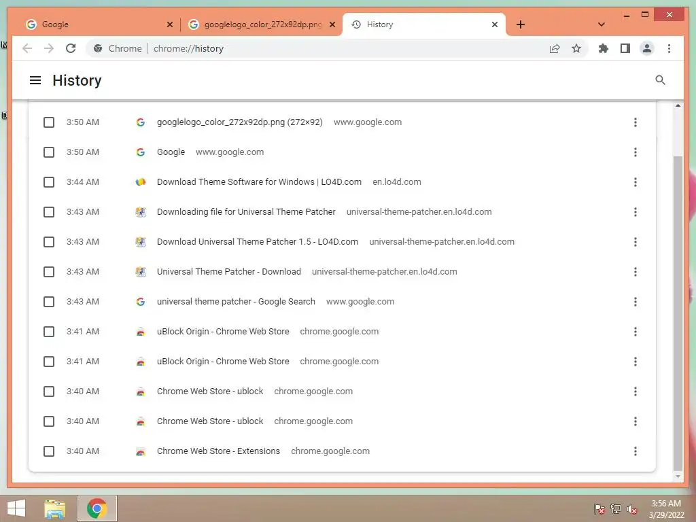Click the en.lo4d.com domain text
The width and height of the screenshot is (696, 522).
tap(397, 182)
